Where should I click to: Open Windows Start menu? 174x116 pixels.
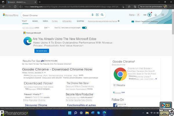pos(70,113)
